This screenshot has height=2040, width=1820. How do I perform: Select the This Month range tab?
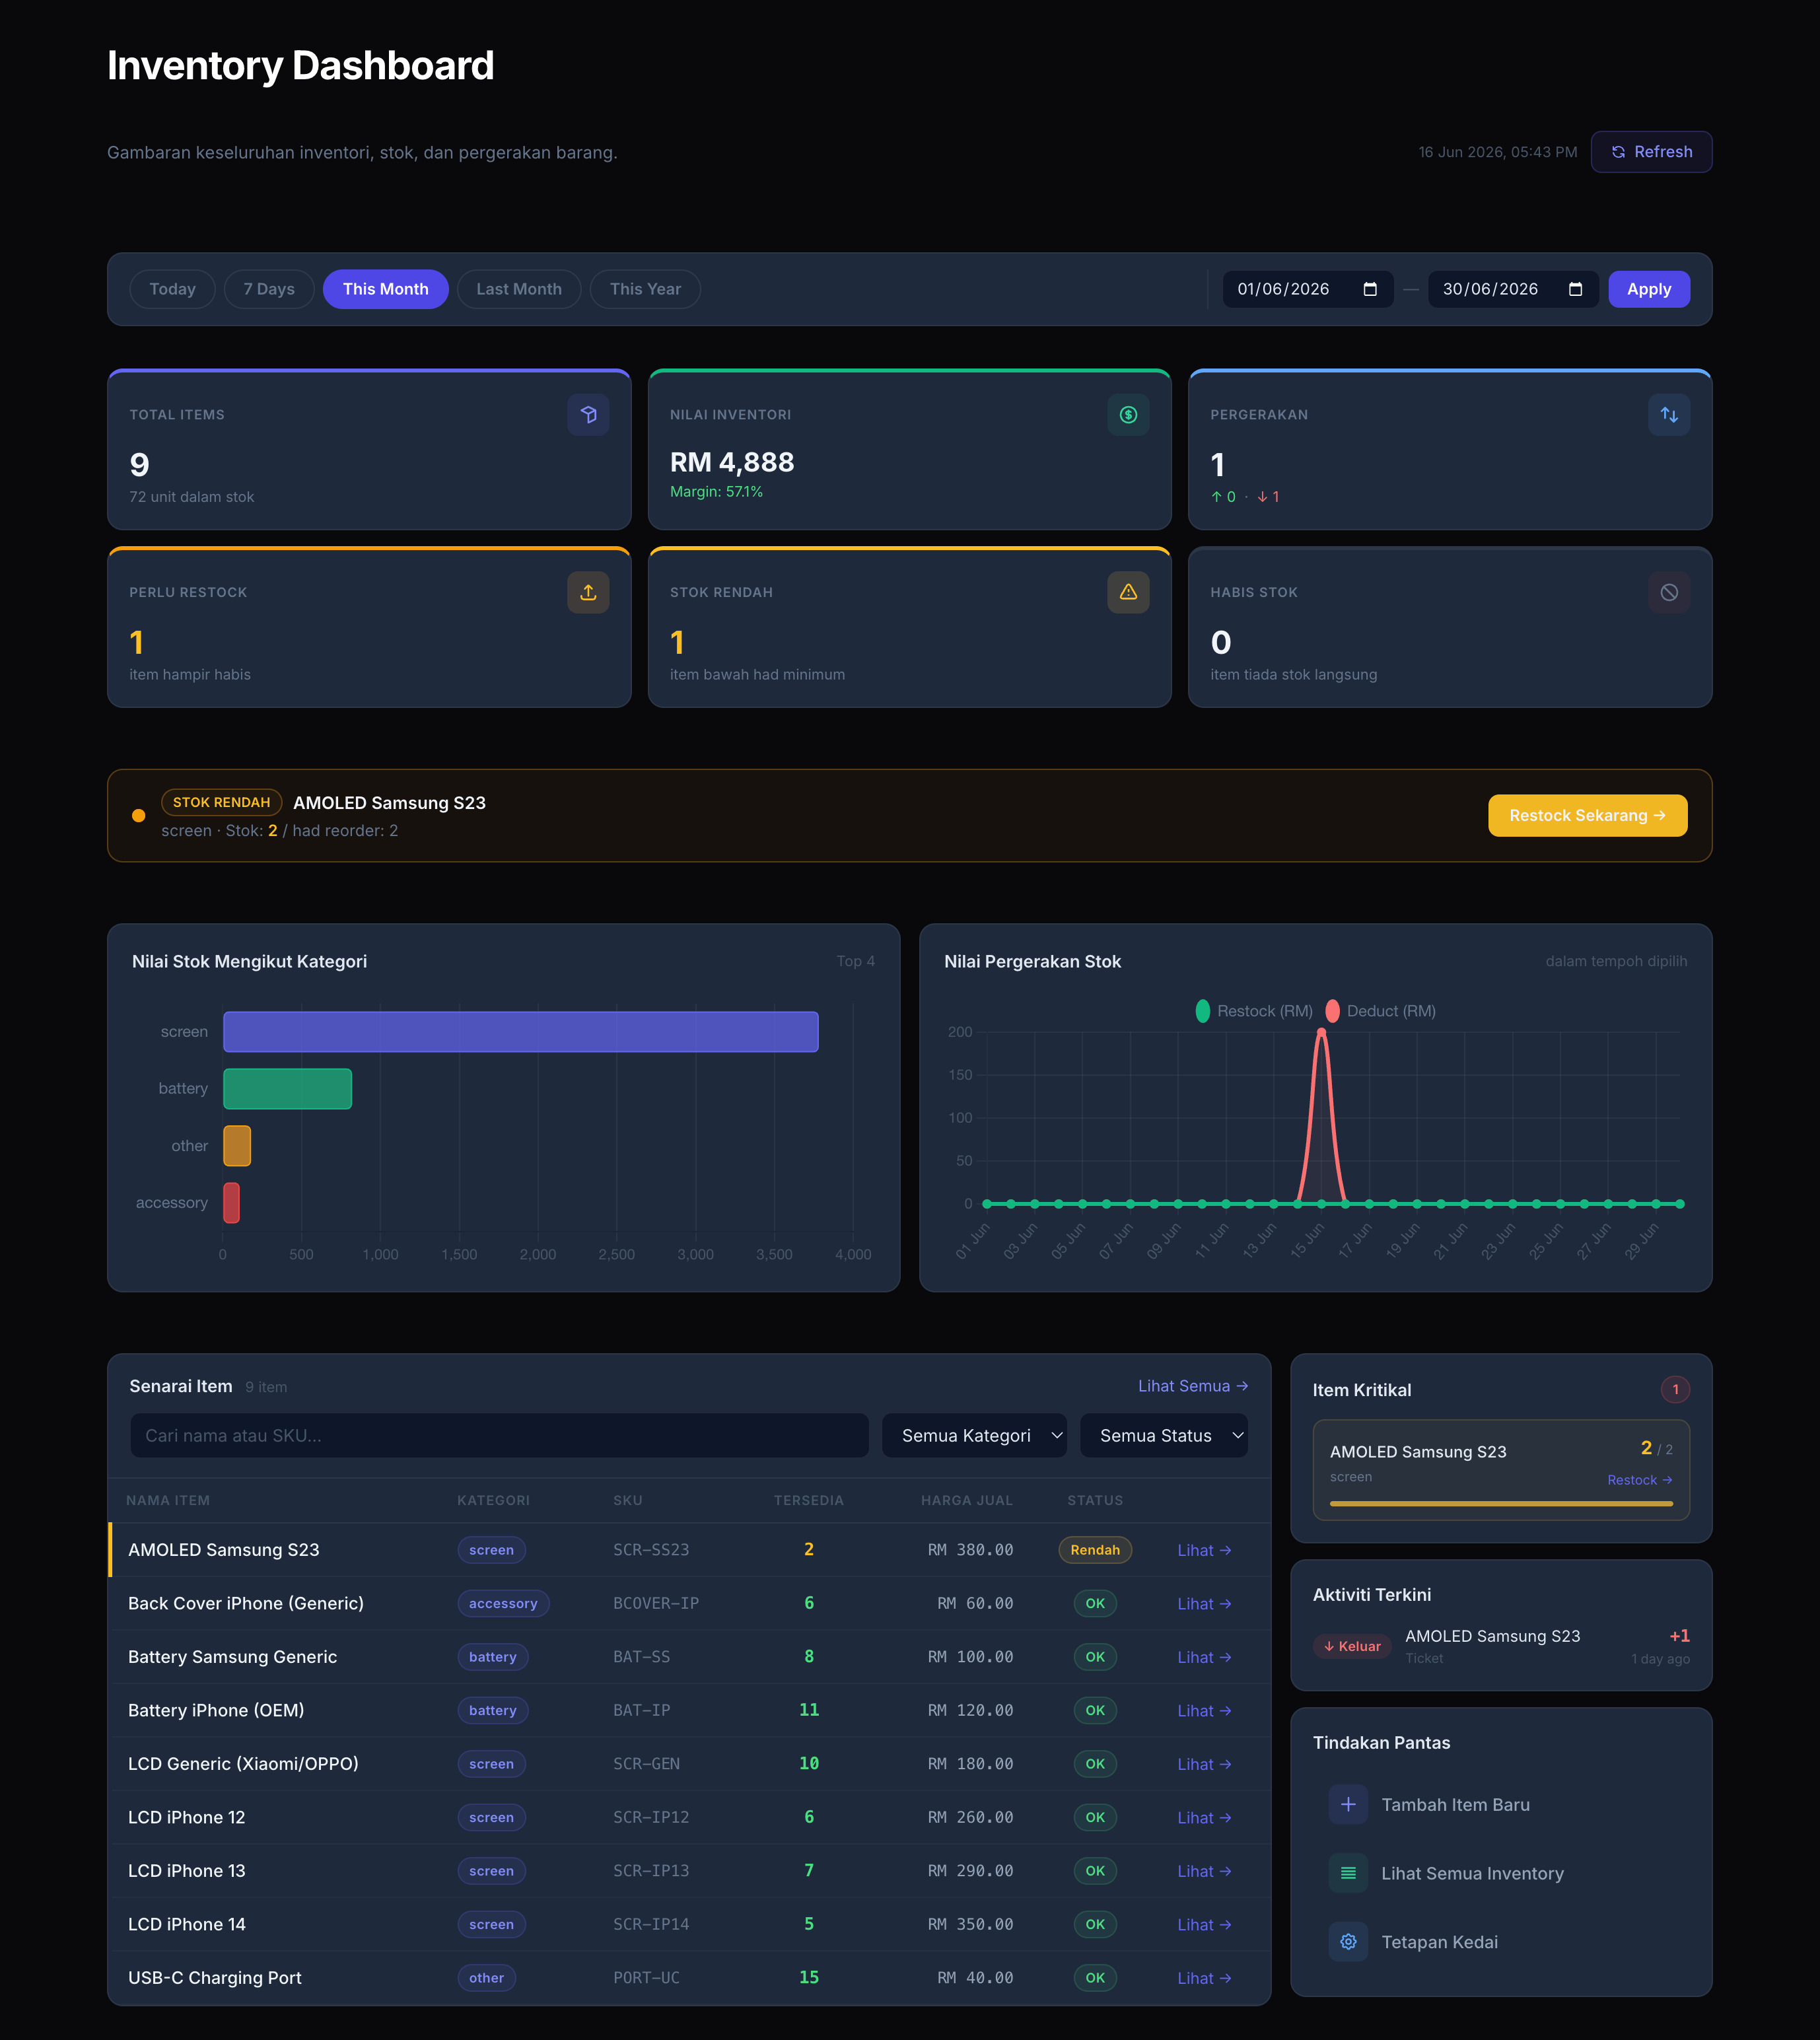pyautogui.click(x=385, y=289)
